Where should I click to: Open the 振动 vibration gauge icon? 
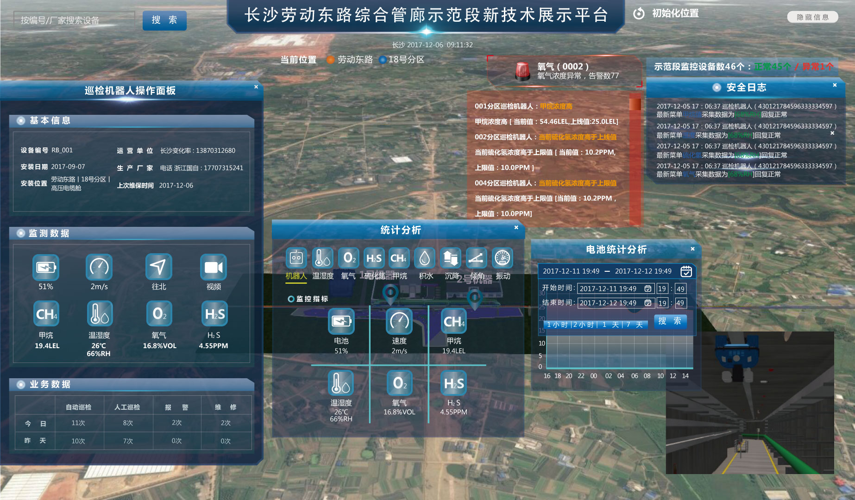coord(503,258)
